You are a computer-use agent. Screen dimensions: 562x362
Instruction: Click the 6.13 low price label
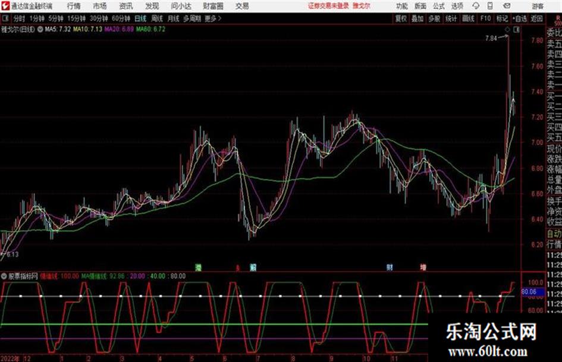click(x=12, y=254)
